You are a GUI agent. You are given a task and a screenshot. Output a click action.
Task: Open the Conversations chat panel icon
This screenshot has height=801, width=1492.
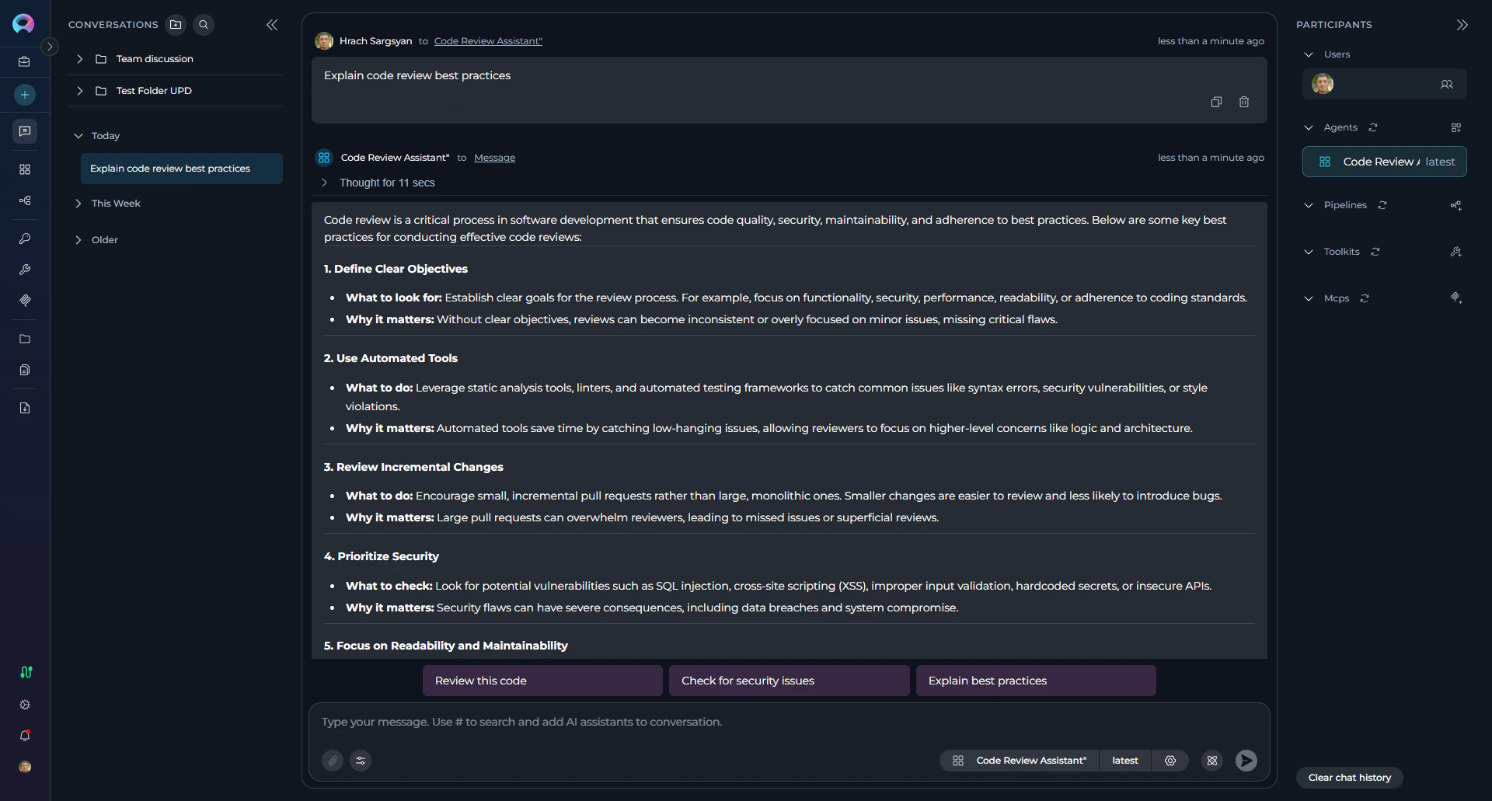(24, 131)
